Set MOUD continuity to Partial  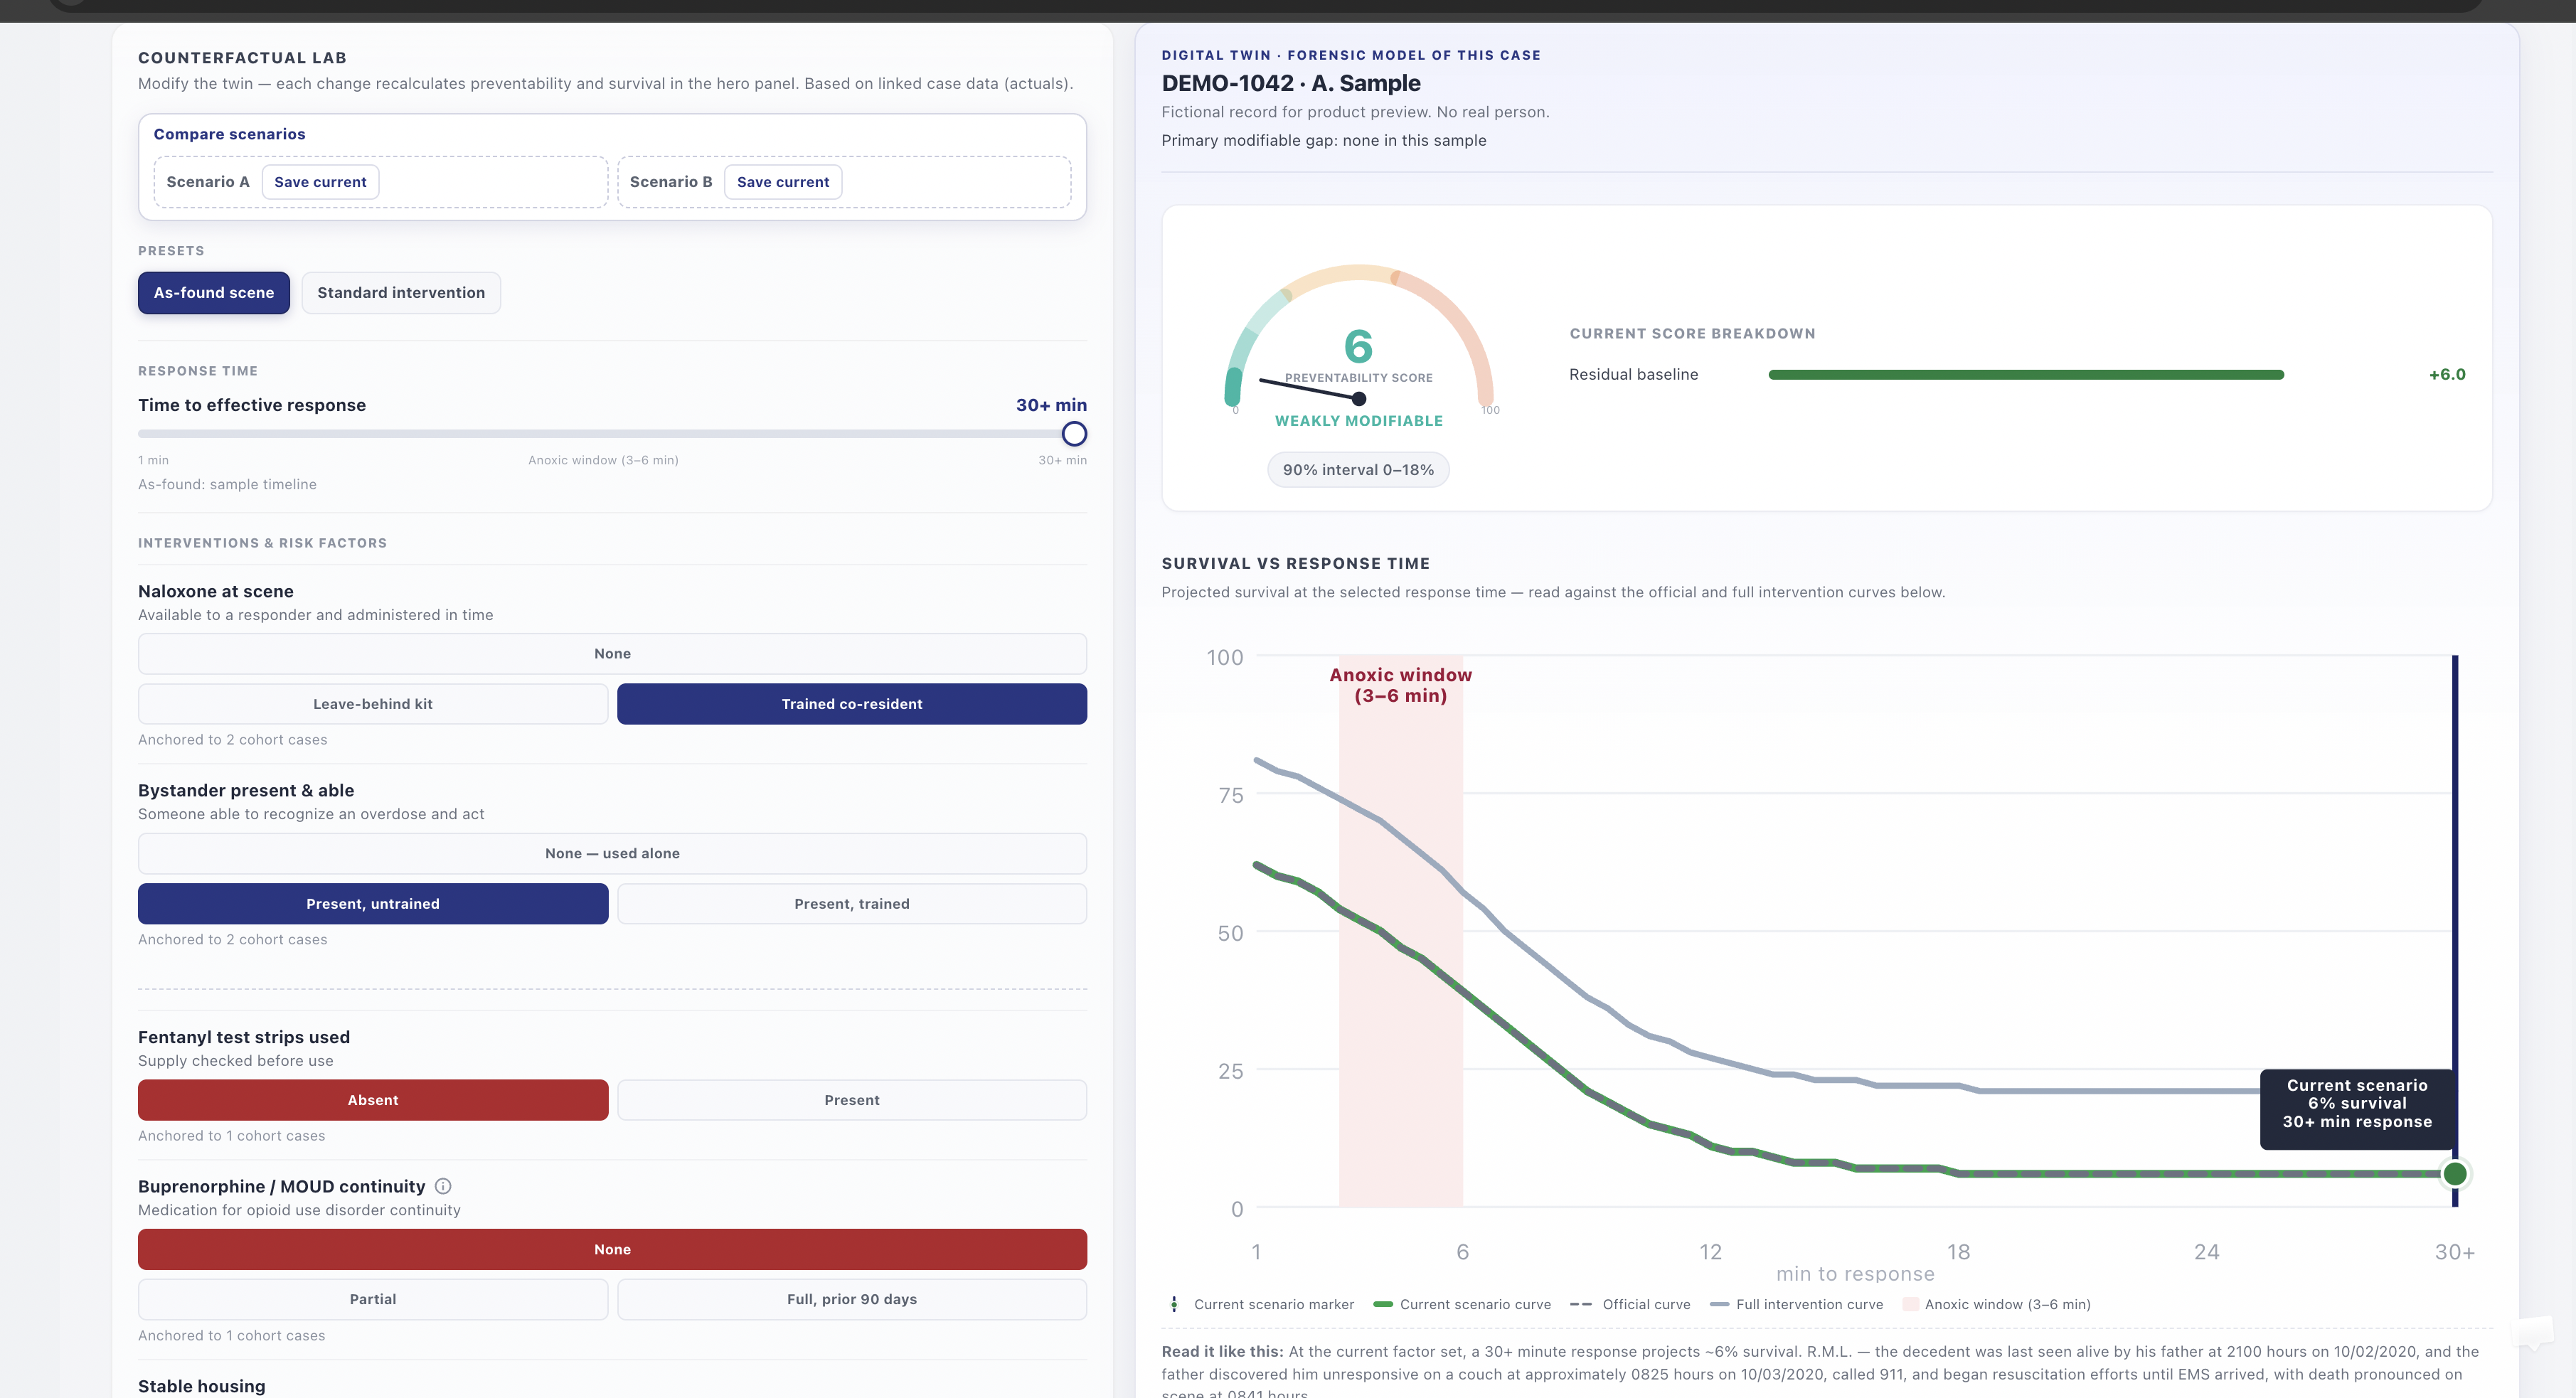coord(373,1300)
